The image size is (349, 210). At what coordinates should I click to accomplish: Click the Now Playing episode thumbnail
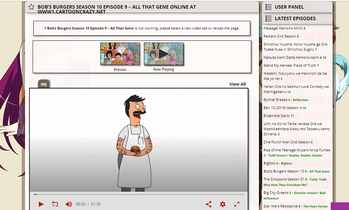(x=163, y=54)
